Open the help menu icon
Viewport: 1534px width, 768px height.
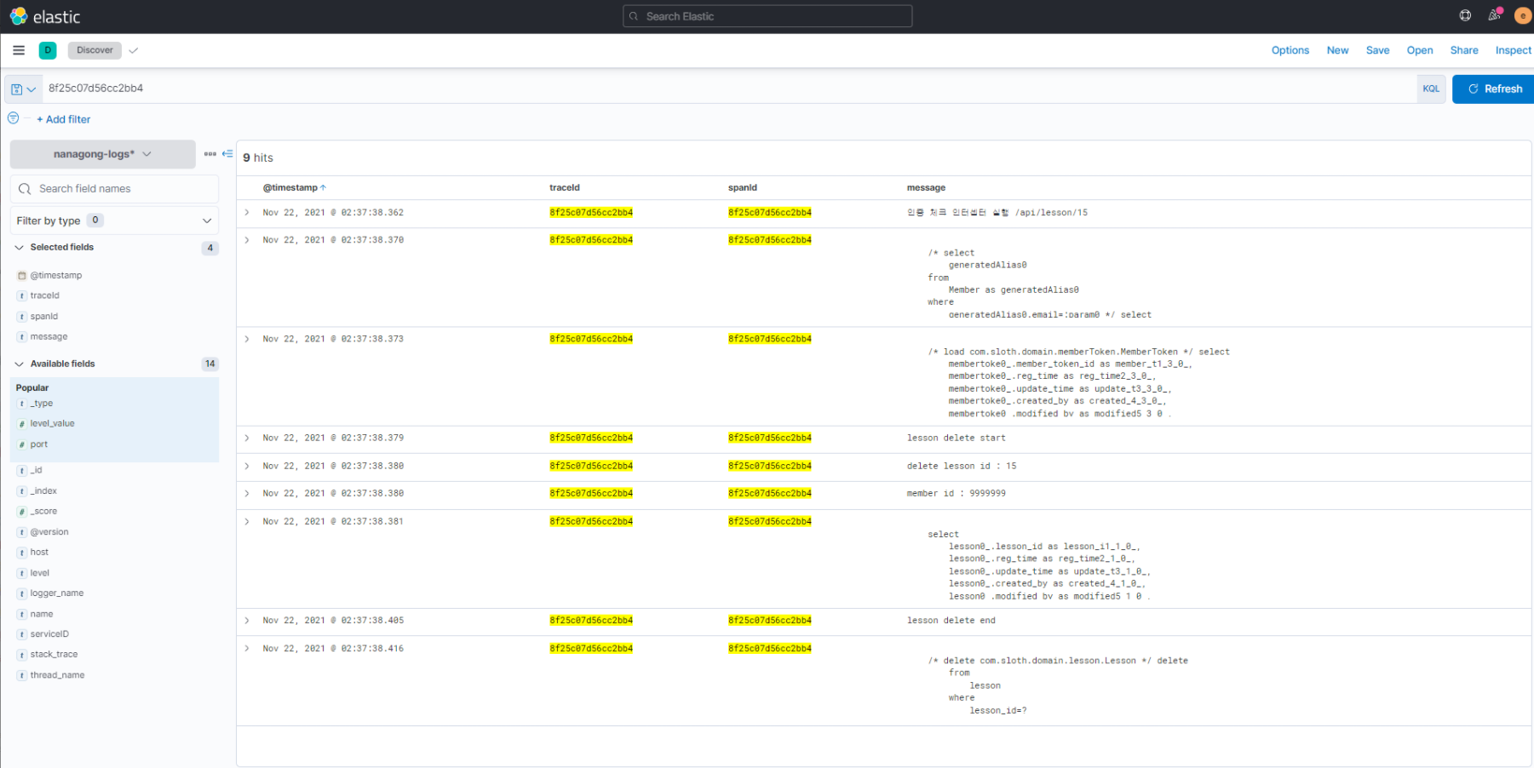(1465, 15)
